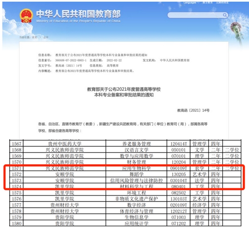This screenshot has width=249, height=228.
Task: Select cell 应用统计学
Action: (x=137, y=223)
